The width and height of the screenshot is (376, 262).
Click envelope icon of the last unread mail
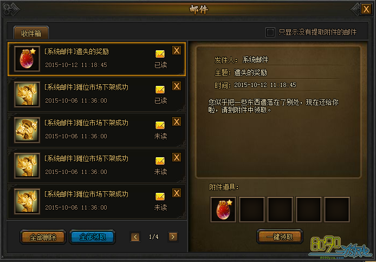coord(160,197)
